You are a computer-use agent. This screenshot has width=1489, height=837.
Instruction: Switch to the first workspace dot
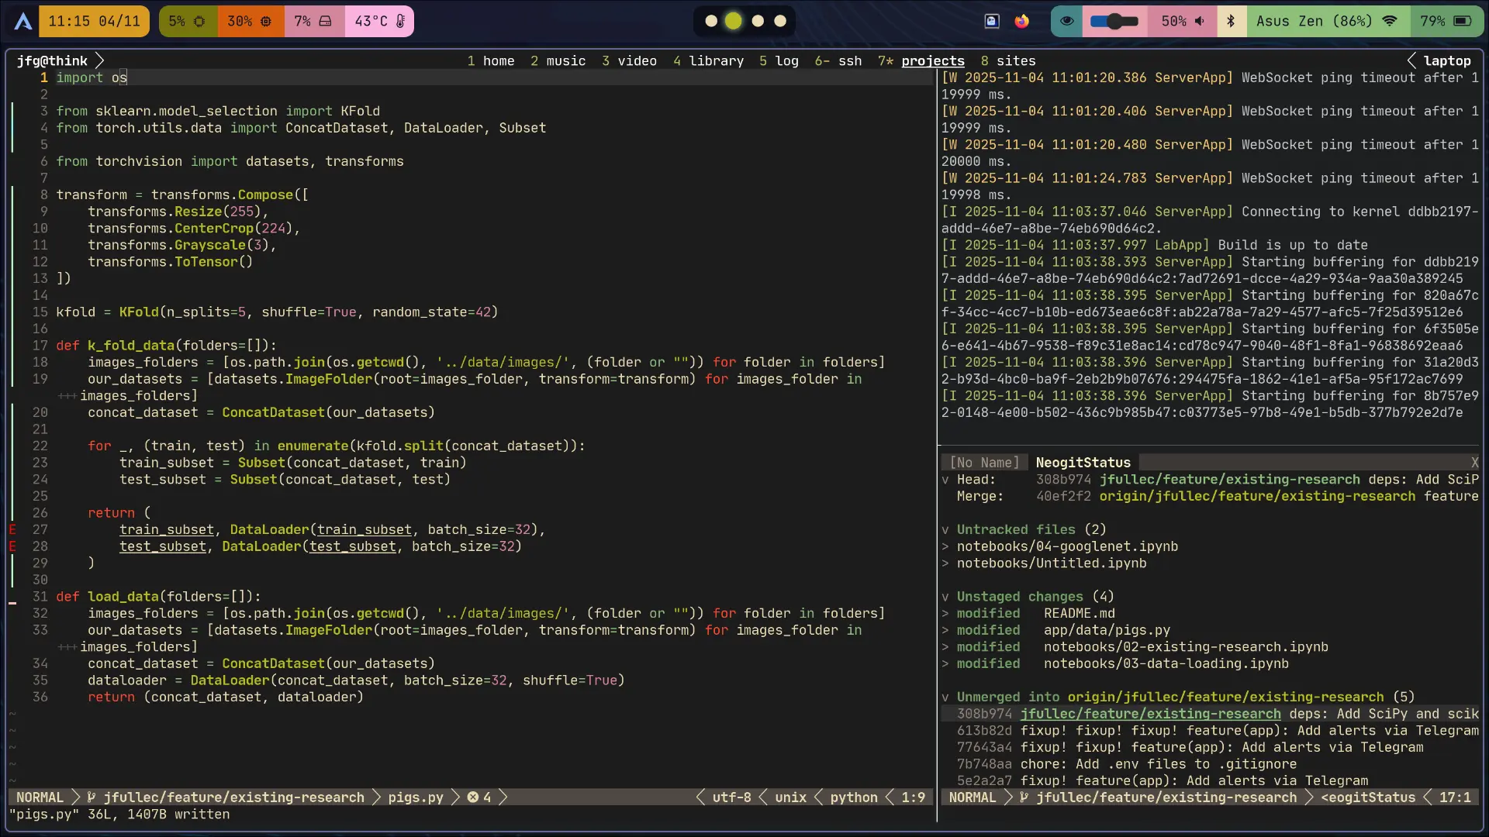click(711, 22)
